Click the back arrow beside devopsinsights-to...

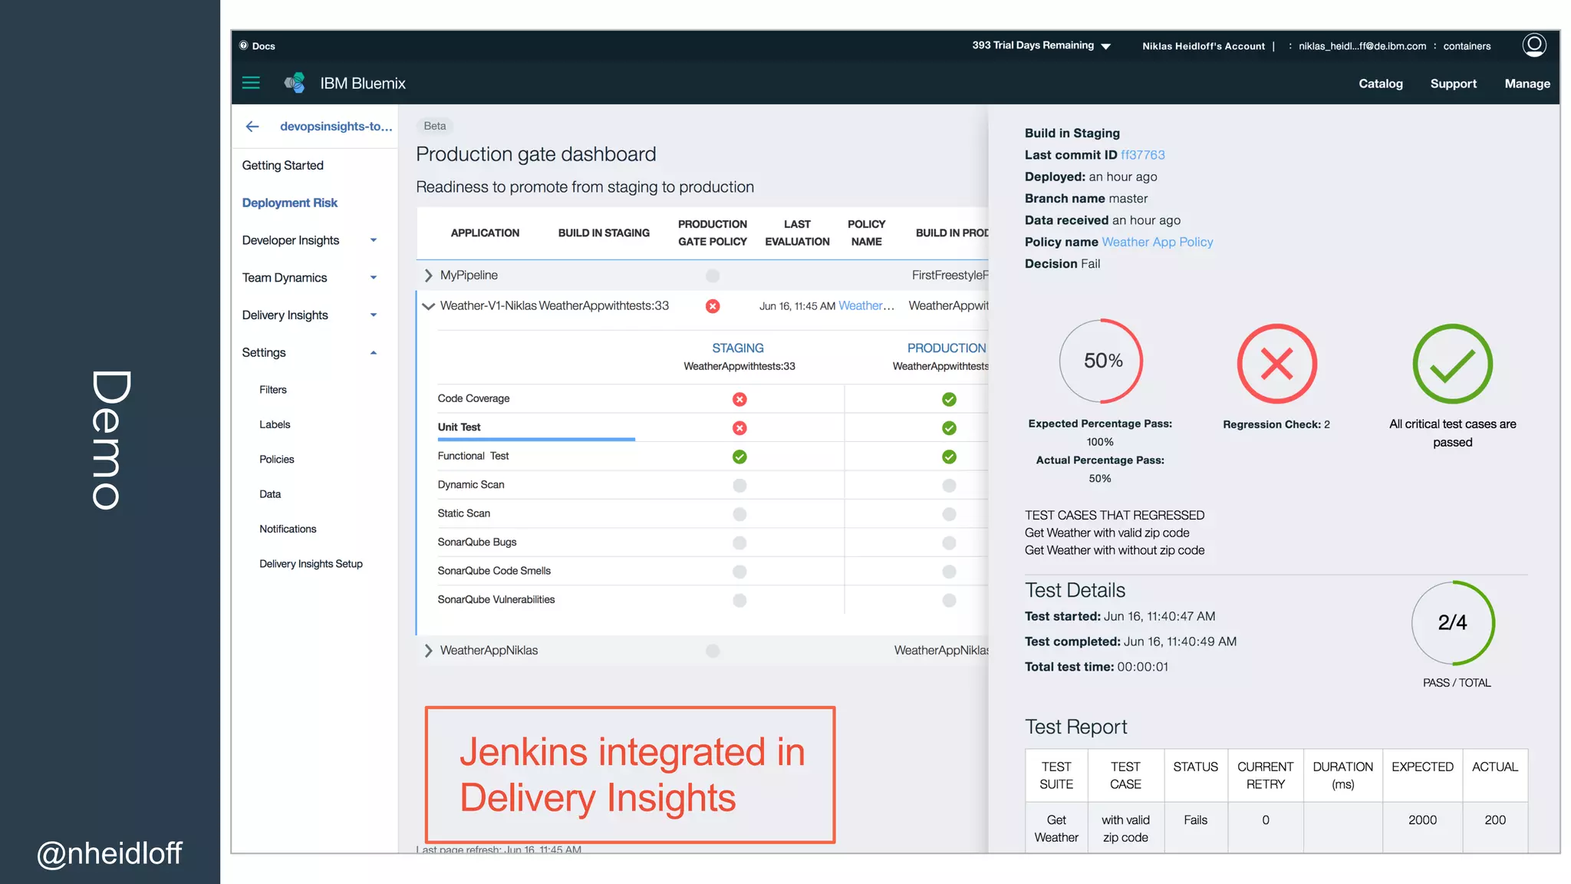(252, 127)
